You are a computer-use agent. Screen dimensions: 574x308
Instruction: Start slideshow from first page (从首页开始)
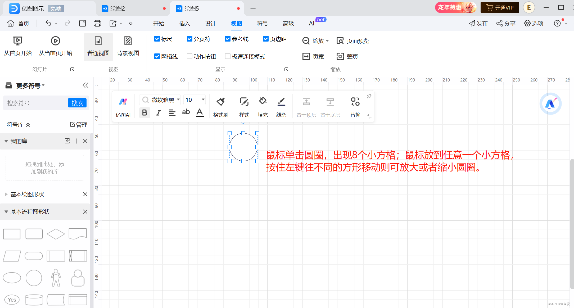(18, 41)
